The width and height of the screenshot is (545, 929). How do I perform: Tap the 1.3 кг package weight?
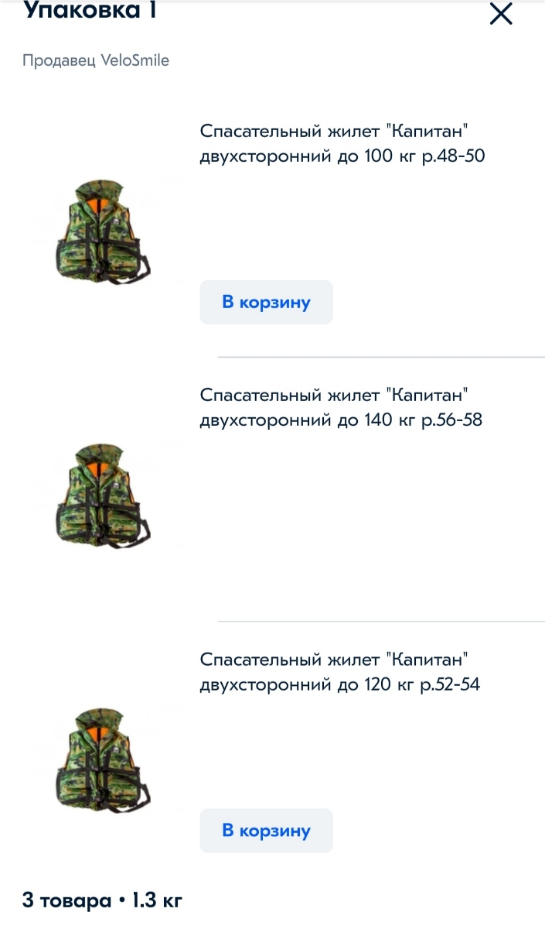pyautogui.click(x=157, y=901)
